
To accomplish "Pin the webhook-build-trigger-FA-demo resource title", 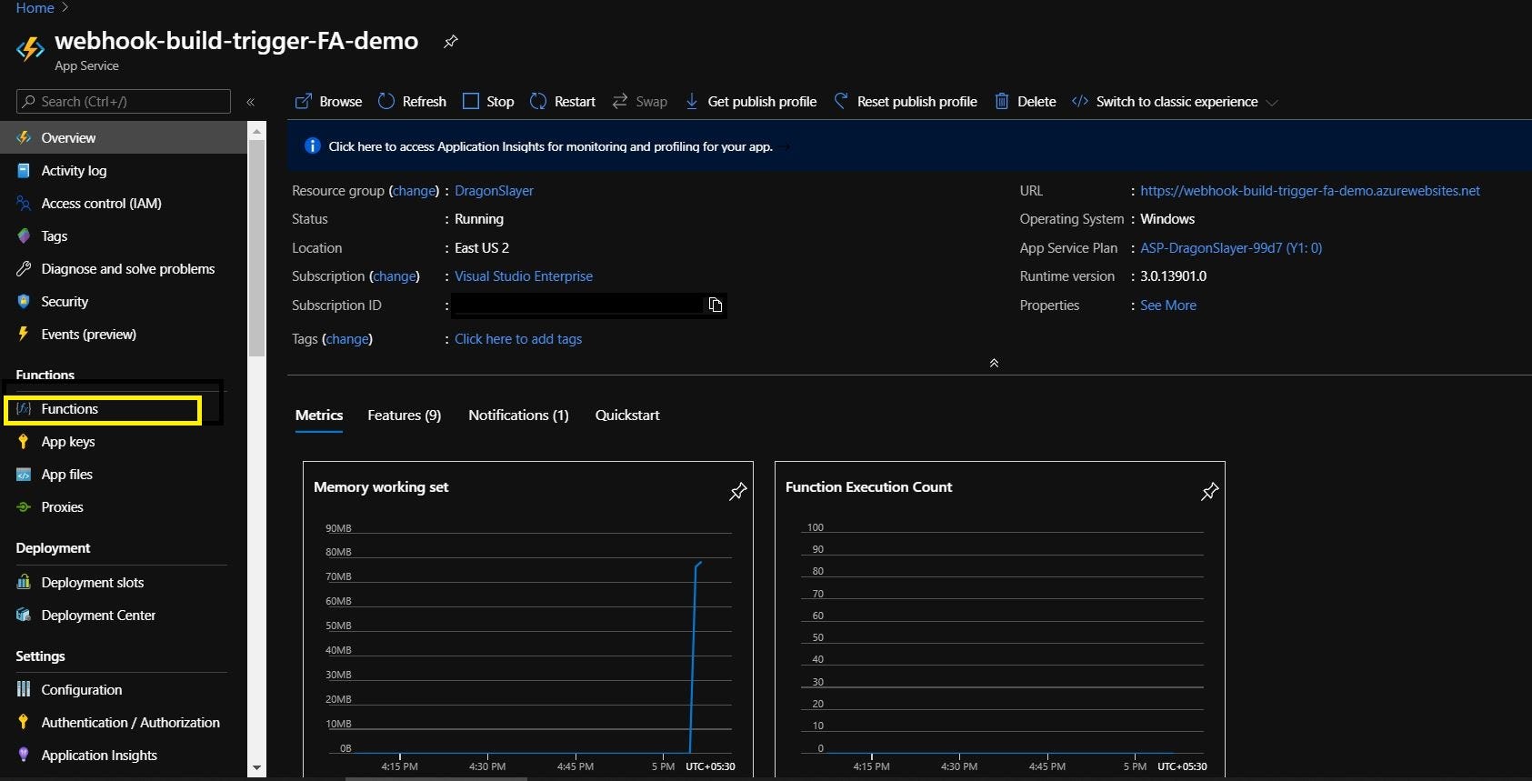I will click(x=450, y=42).
